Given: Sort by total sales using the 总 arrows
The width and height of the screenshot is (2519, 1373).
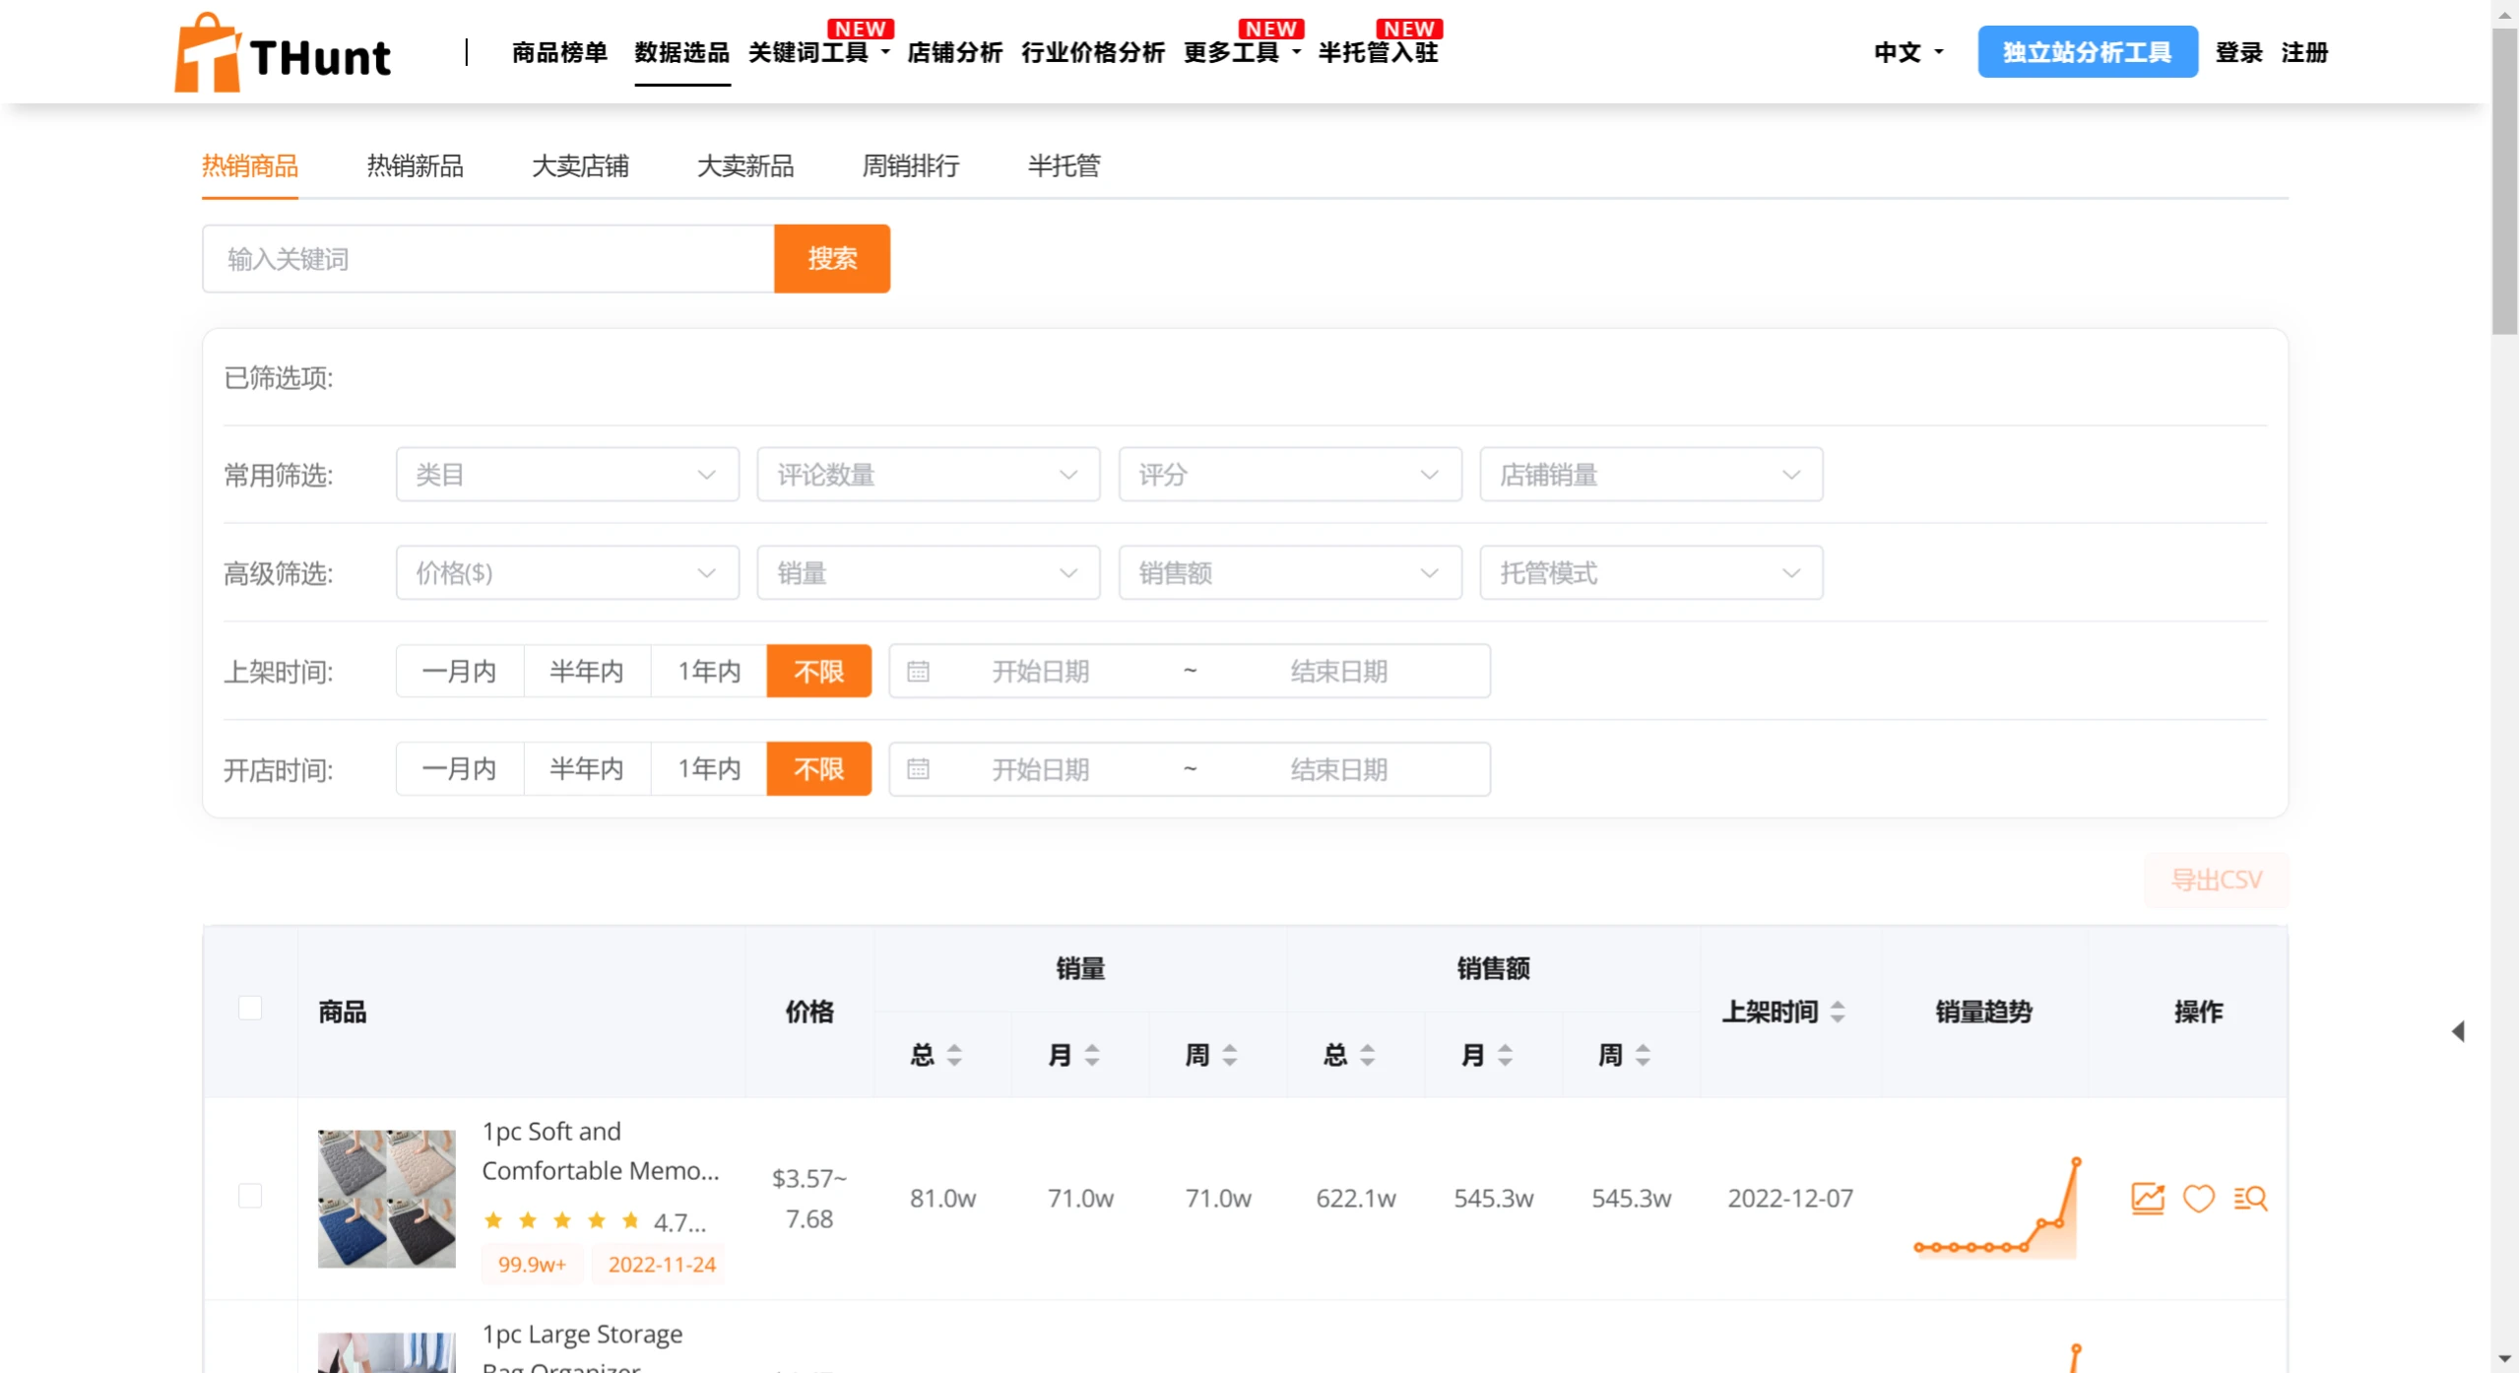Looking at the screenshot, I should click(953, 1053).
